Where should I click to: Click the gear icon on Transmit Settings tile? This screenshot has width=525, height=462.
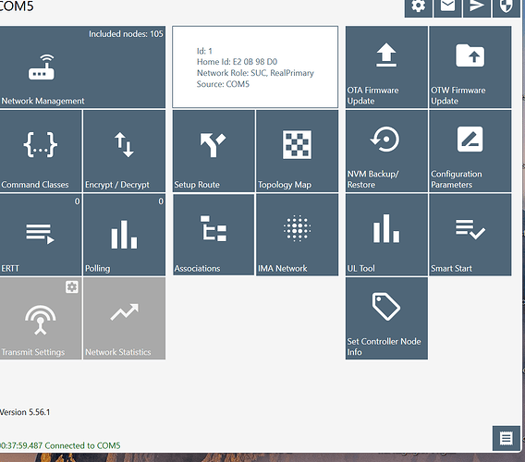click(72, 287)
